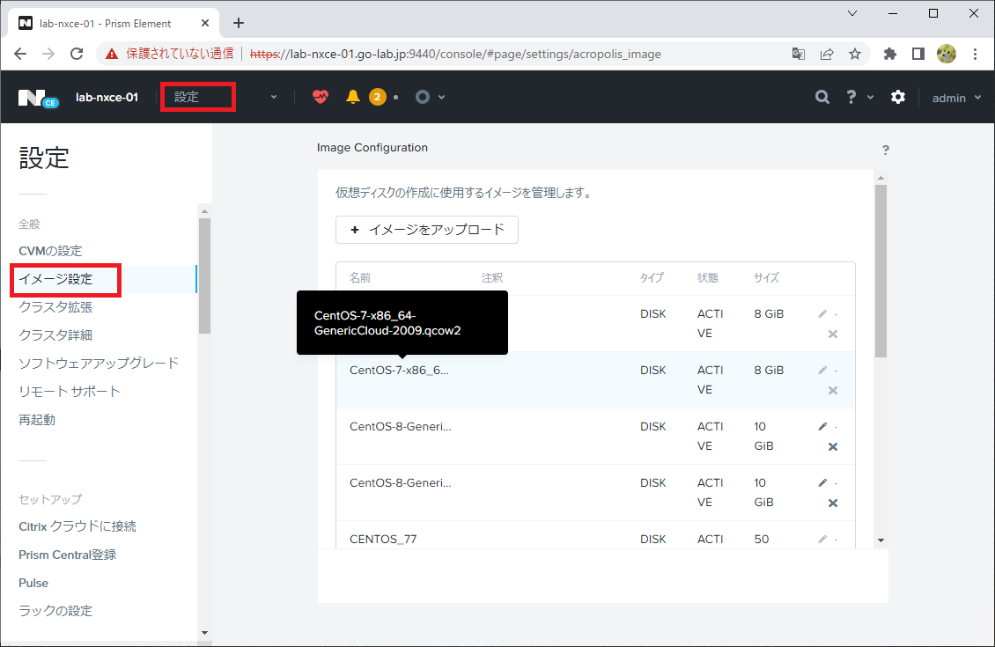Check the two pending tasks badge

[379, 97]
